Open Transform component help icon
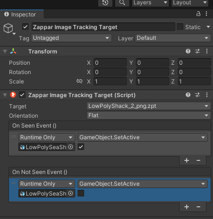 (188, 51)
